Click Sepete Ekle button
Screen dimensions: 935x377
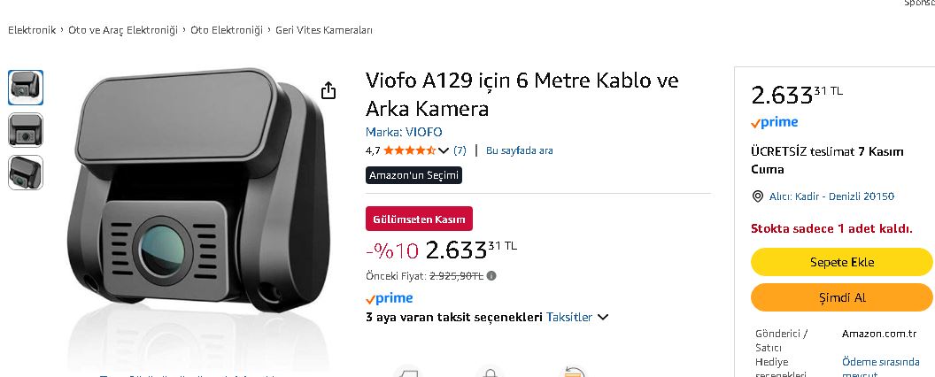coord(841,262)
